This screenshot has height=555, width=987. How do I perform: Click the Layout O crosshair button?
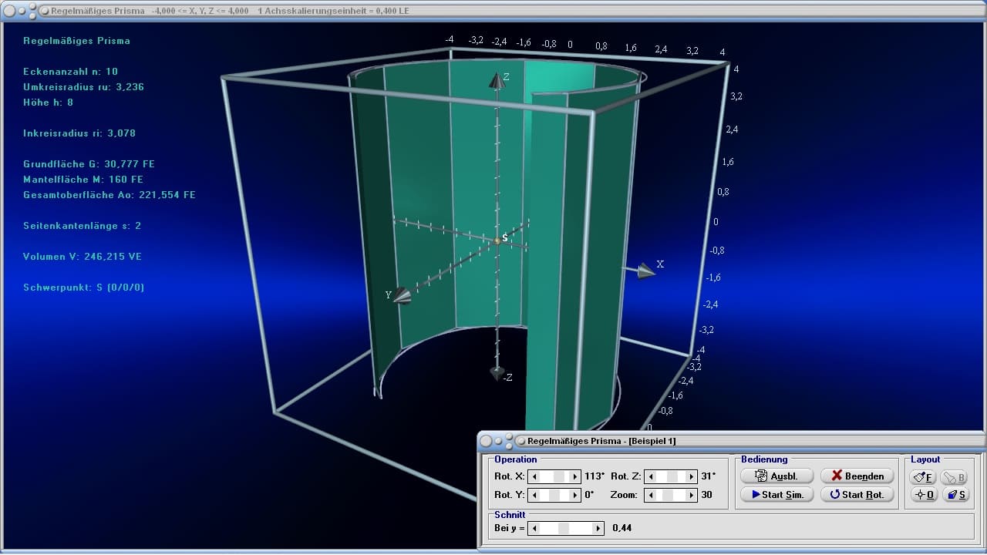tap(923, 495)
